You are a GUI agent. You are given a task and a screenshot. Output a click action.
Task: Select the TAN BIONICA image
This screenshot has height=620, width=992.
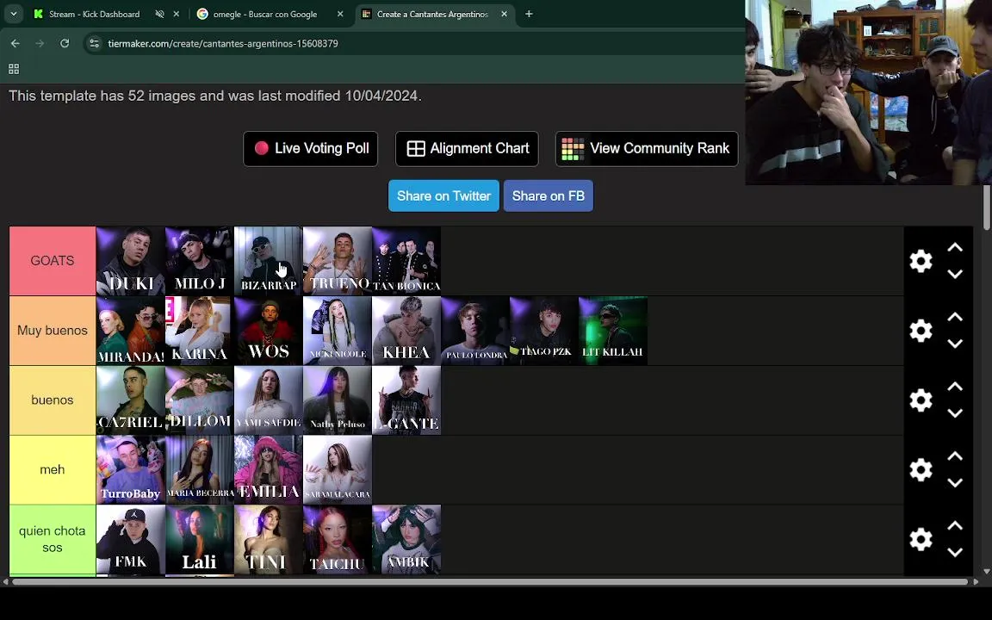(406, 261)
